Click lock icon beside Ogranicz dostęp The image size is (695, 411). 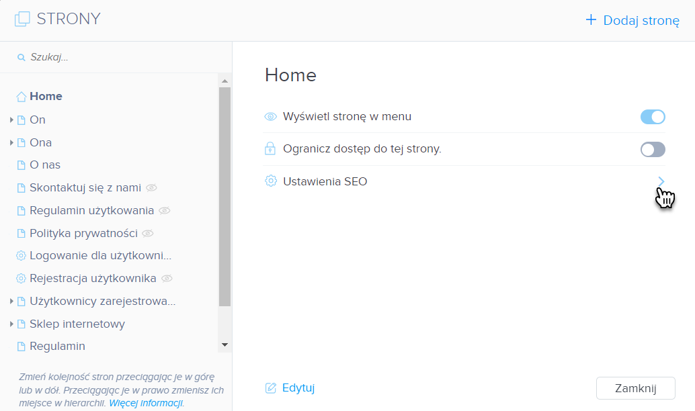(x=270, y=149)
